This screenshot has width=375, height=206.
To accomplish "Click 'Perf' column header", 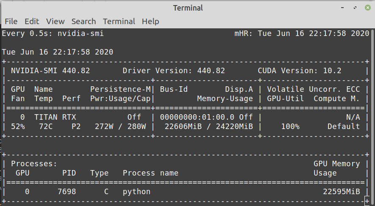I will pos(72,99).
